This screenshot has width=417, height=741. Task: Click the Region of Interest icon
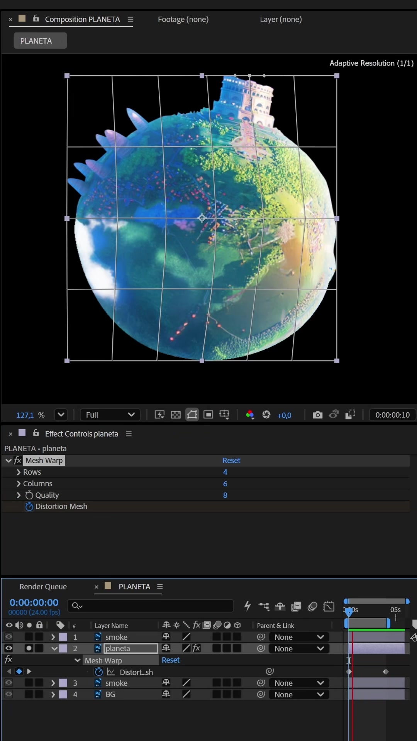click(x=208, y=415)
